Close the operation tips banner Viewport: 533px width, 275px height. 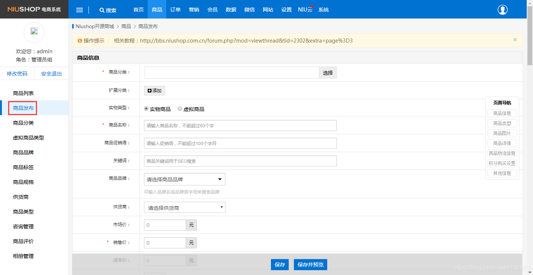point(515,40)
